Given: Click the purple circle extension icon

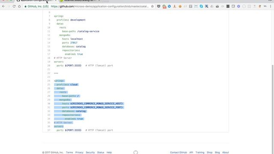Looking at the screenshot, I should [238, 6].
